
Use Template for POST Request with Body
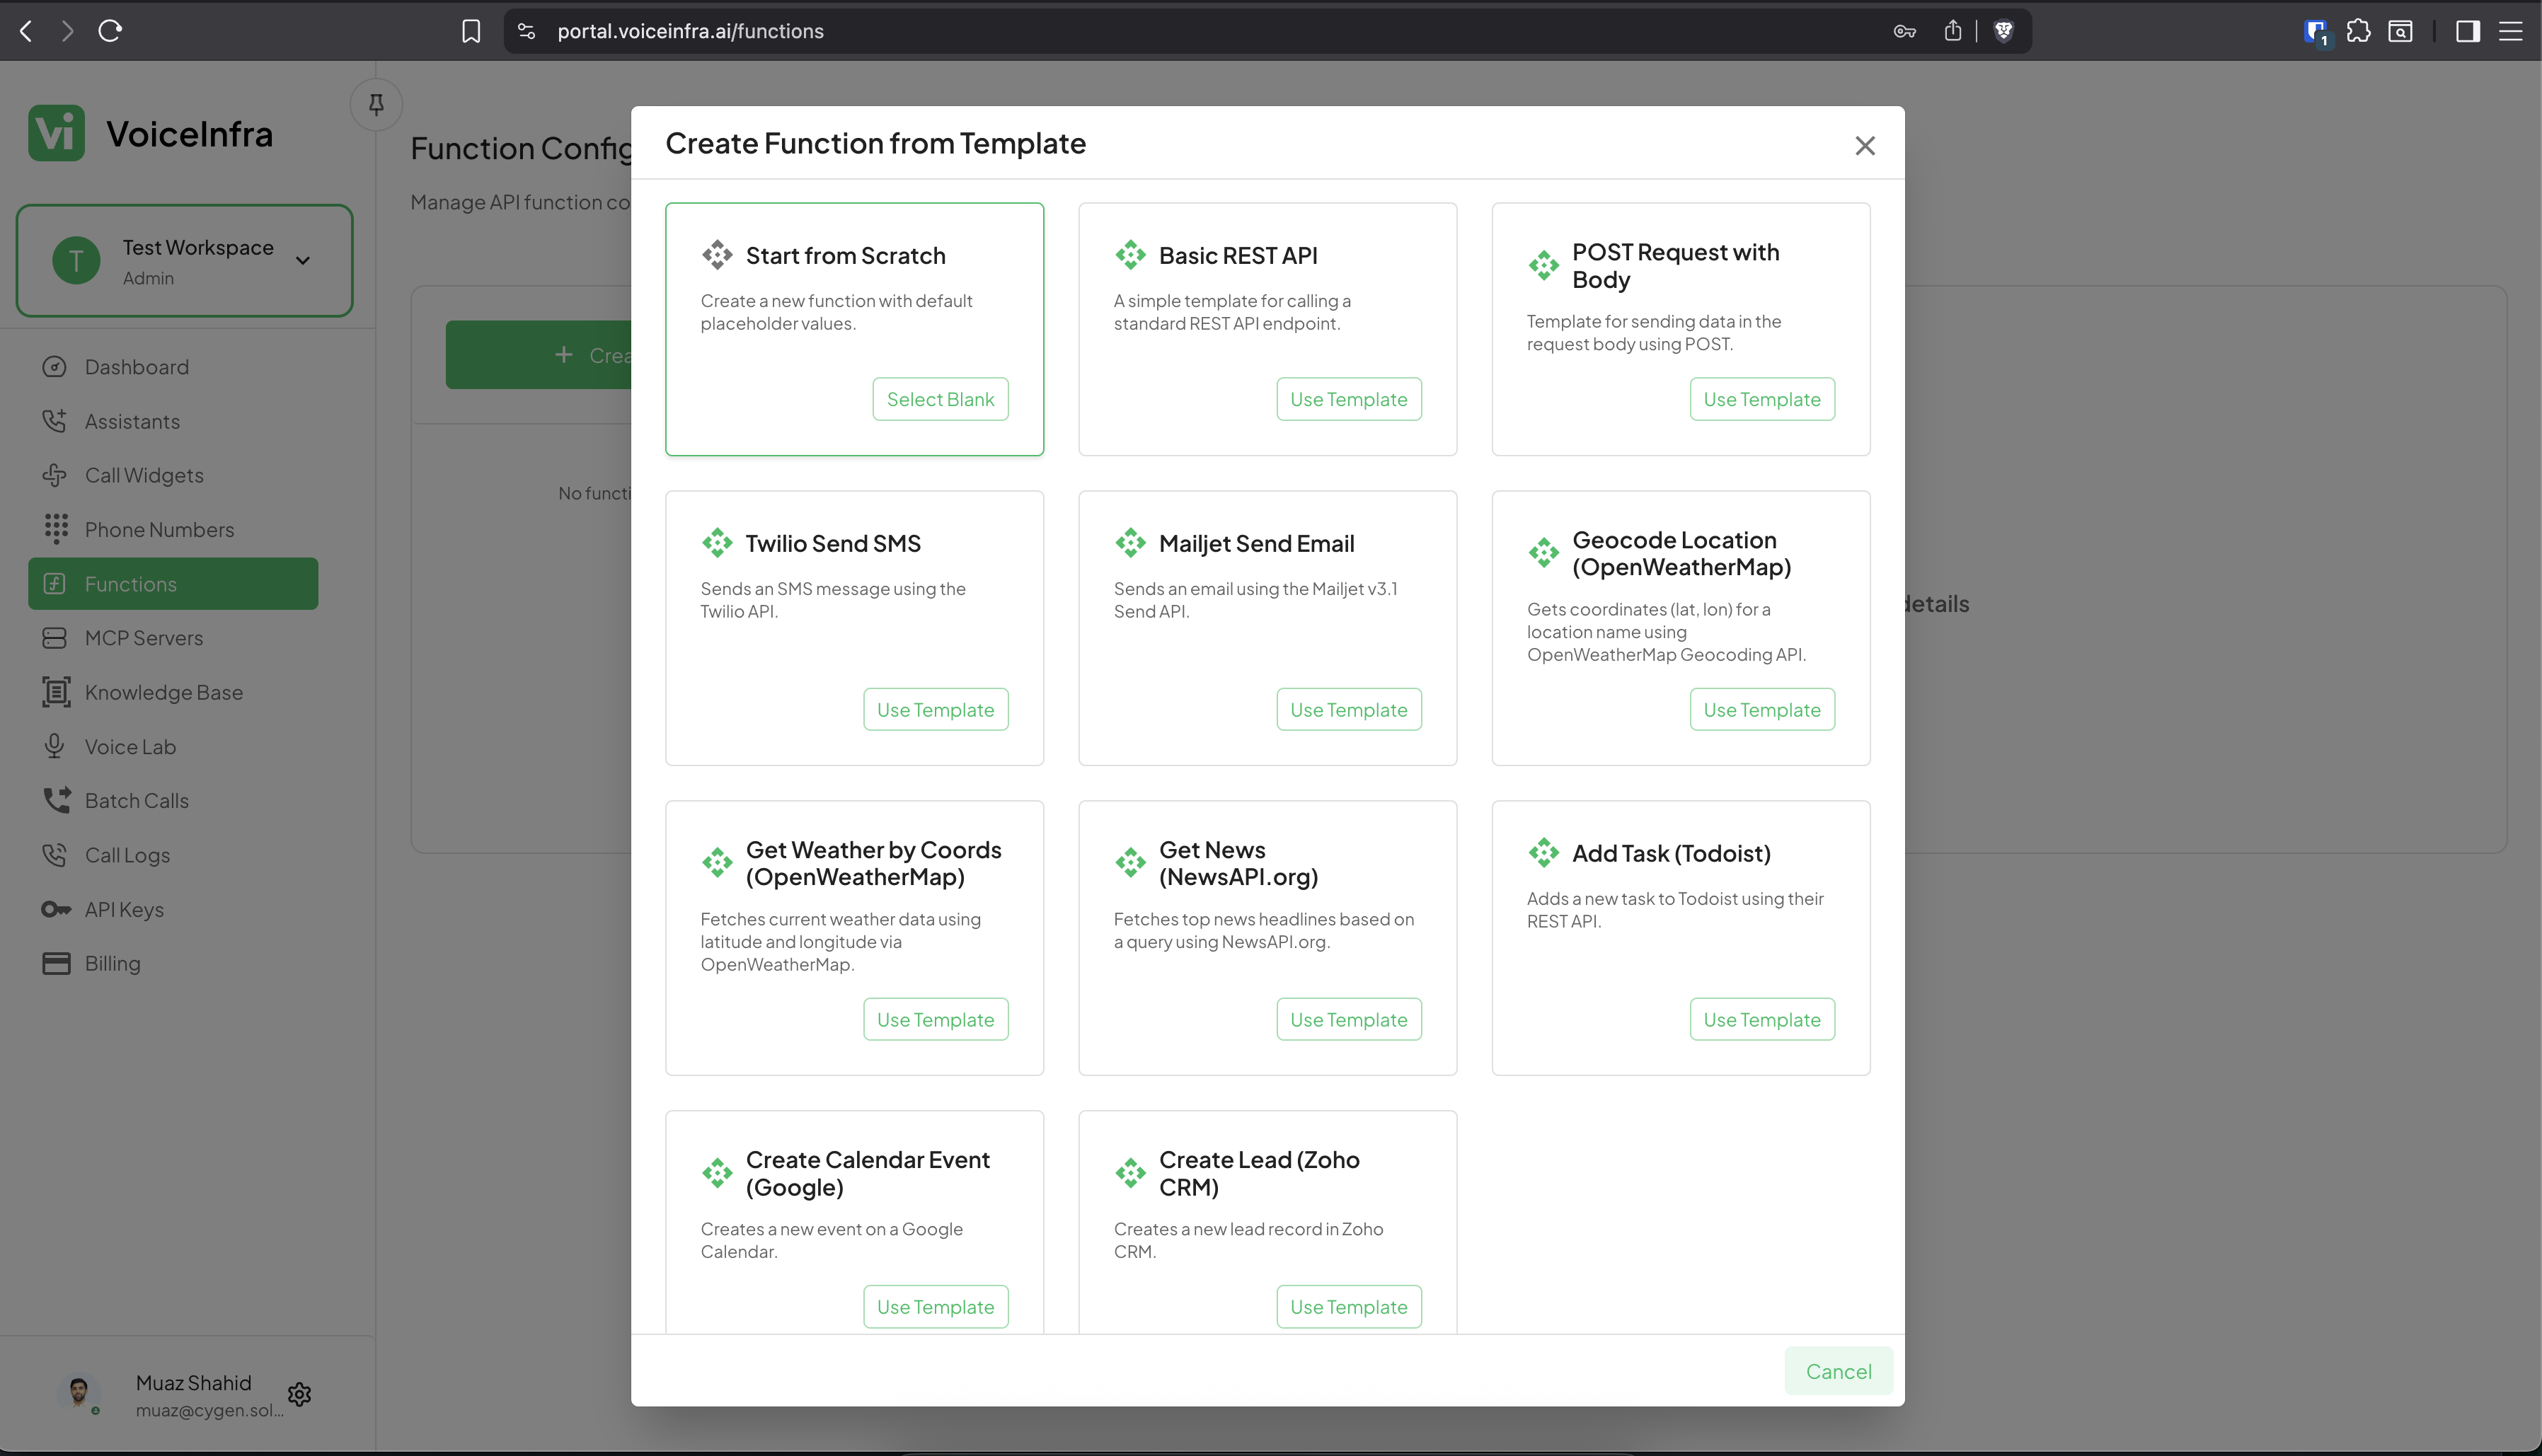[1762, 399]
